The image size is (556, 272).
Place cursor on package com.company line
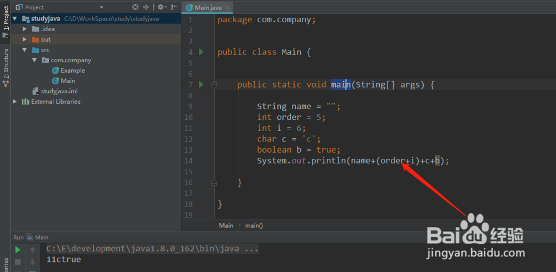tap(267, 20)
